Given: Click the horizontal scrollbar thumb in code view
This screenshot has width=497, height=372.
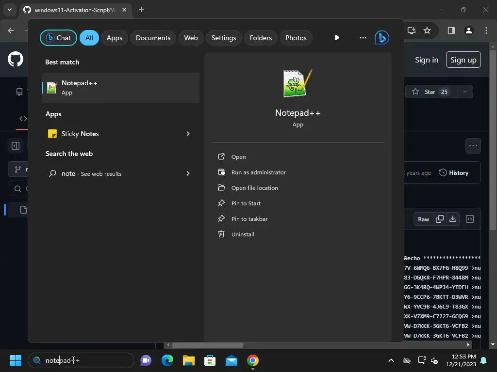Looking at the screenshot, I should coord(208,345).
